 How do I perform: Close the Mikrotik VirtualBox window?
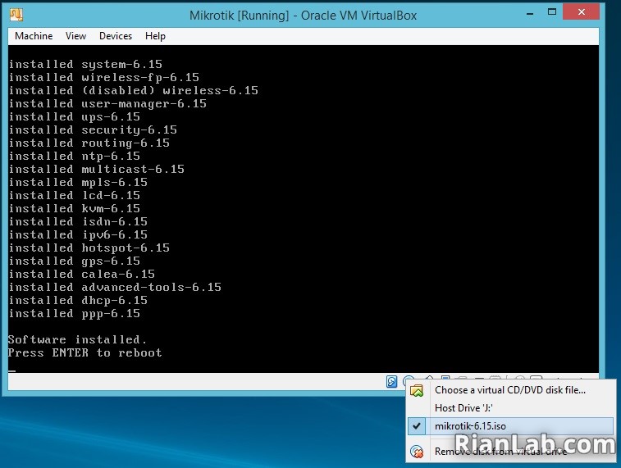tap(581, 11)
